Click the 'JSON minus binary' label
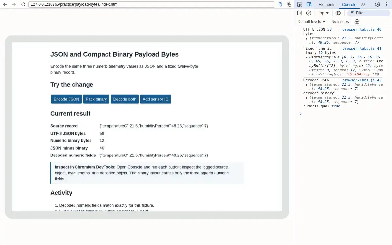This screenshot has width=392, height=245. click(69, 148)
